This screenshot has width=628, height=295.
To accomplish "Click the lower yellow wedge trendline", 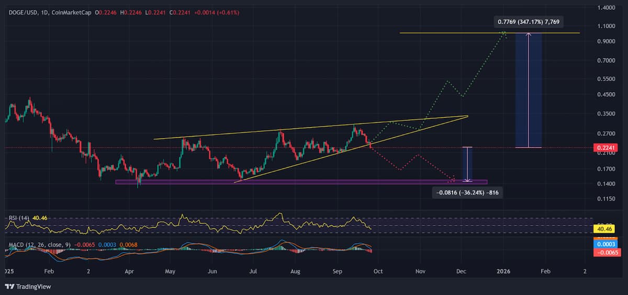I will [351, 149].
